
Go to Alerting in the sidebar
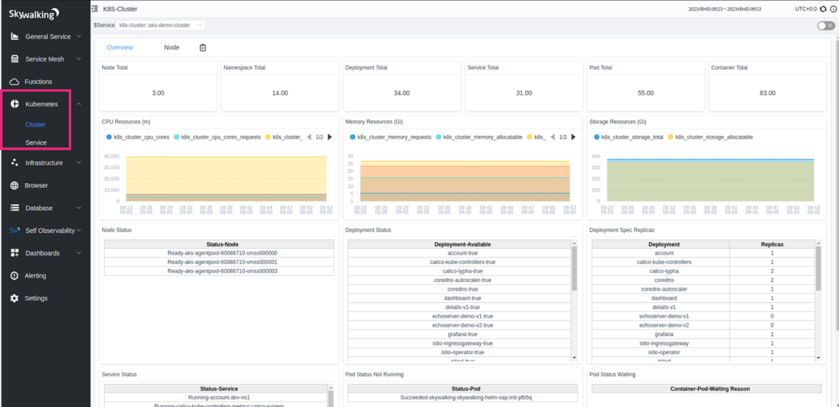tap(35, 275)
